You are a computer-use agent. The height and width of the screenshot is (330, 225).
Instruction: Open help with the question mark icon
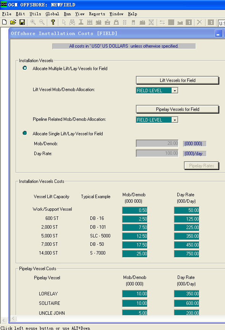[x=53, y=22]
